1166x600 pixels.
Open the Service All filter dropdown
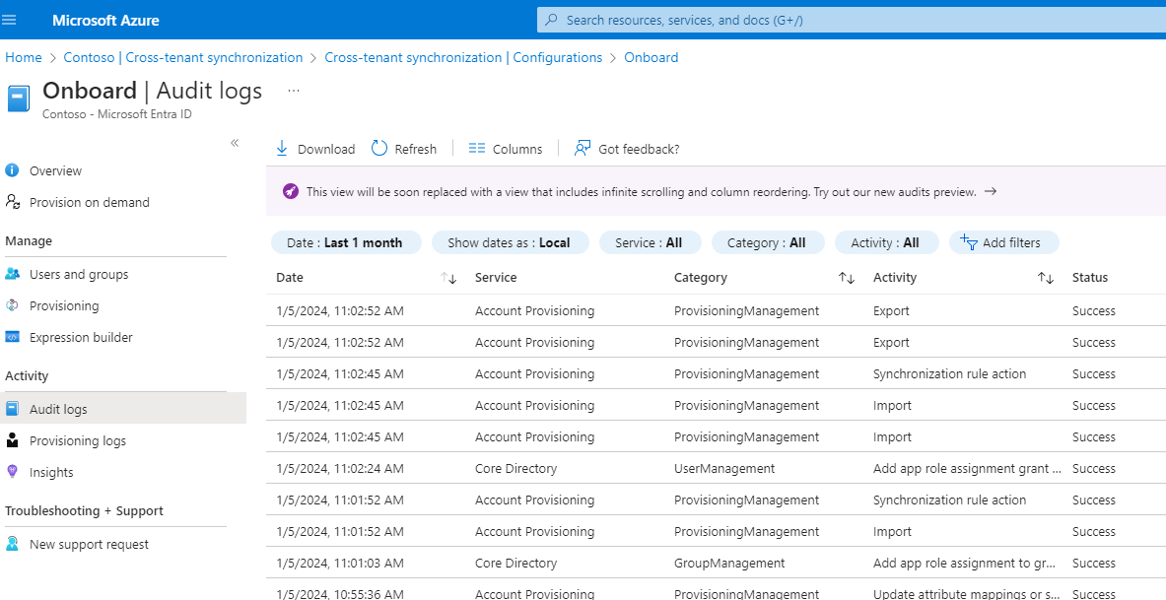pyautogui.click(x=650, y=242)
